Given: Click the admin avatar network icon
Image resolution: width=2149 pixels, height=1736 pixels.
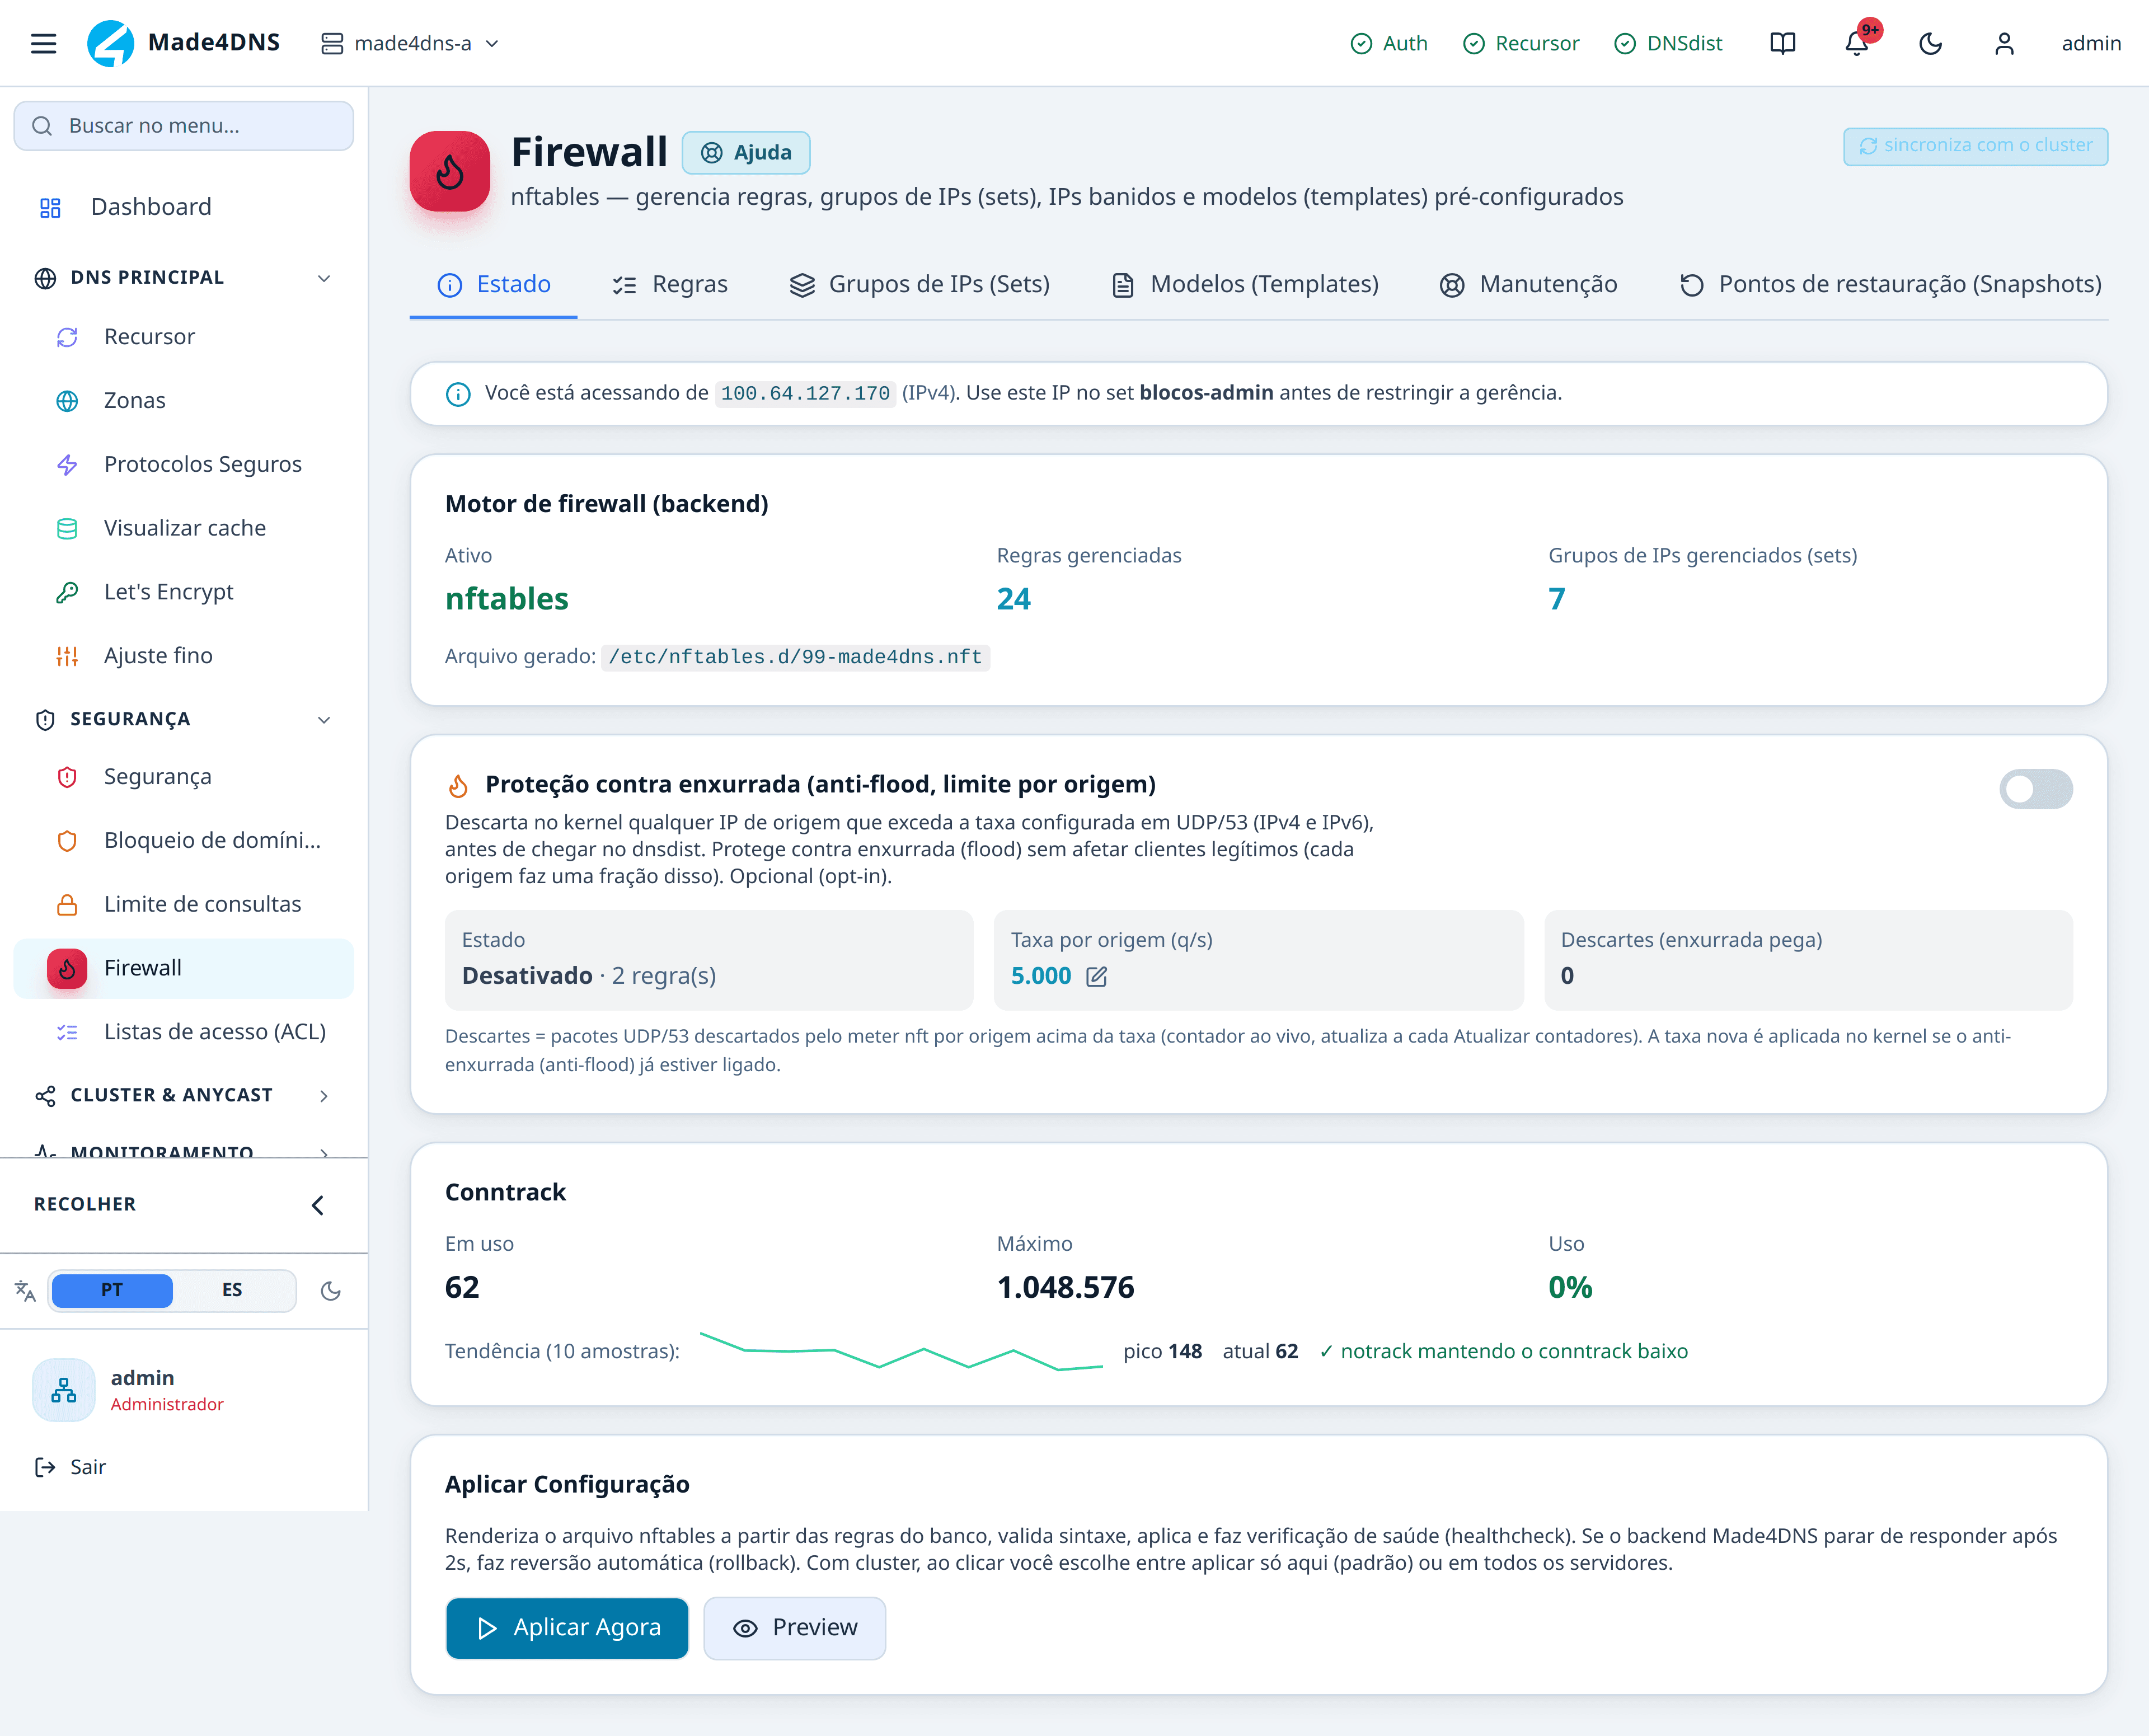Looking at the screenshot, I should [64, 1390].
